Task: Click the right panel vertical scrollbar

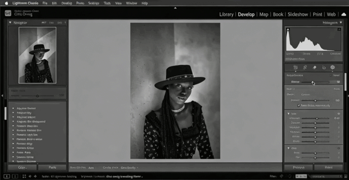Action: [x=346, y=82]
